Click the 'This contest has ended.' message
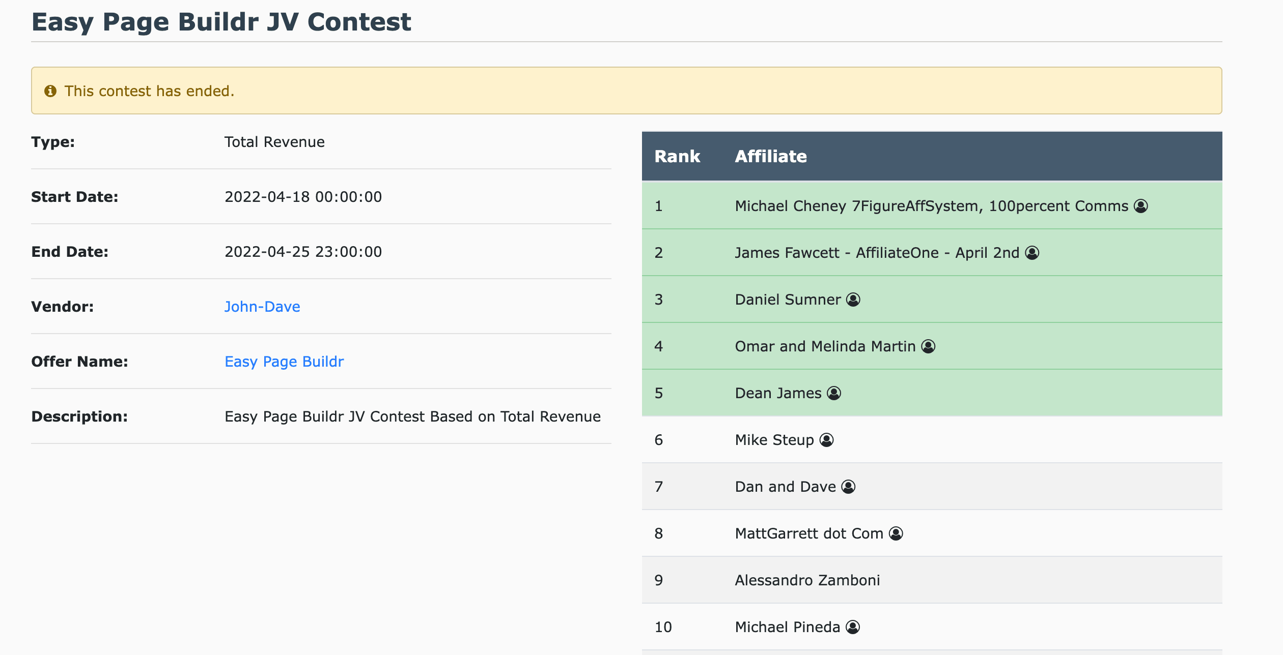Screen dimensions: 1283x655 [149, 91]
